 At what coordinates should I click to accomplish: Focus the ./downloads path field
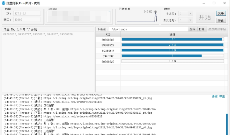coord(148,29)
